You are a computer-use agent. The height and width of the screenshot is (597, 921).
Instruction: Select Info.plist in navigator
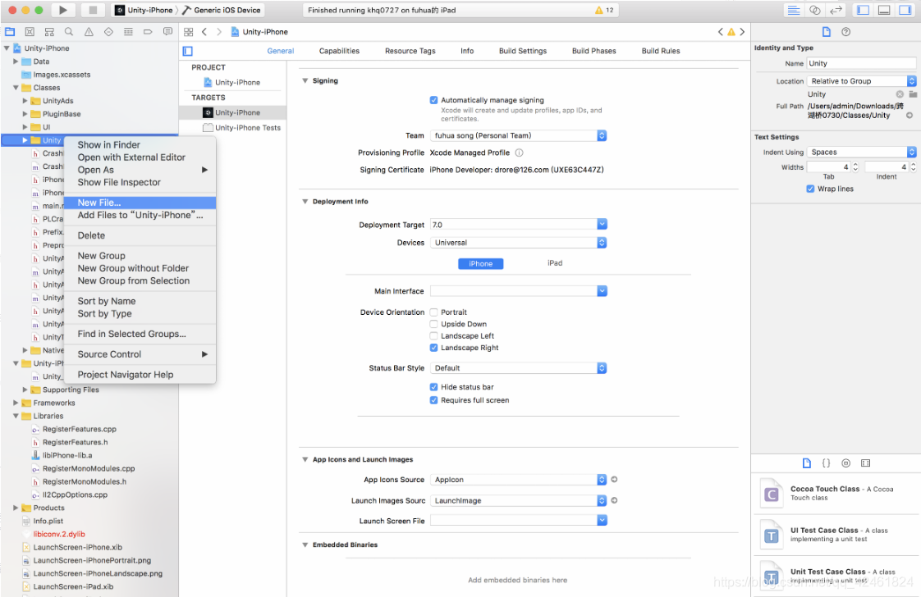[48, 522]
